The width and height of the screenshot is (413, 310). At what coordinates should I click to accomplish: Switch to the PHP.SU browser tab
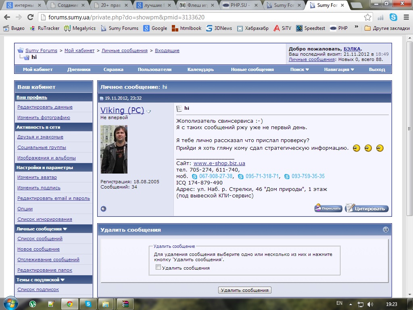241,5
